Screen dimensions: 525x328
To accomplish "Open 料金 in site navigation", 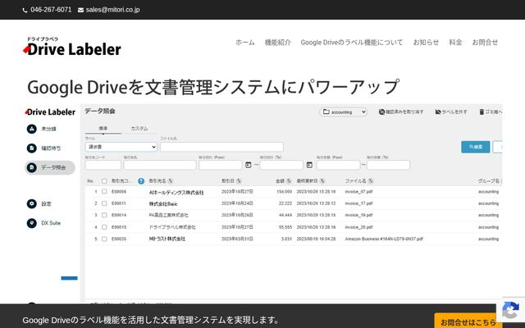I will pos(455,43).
